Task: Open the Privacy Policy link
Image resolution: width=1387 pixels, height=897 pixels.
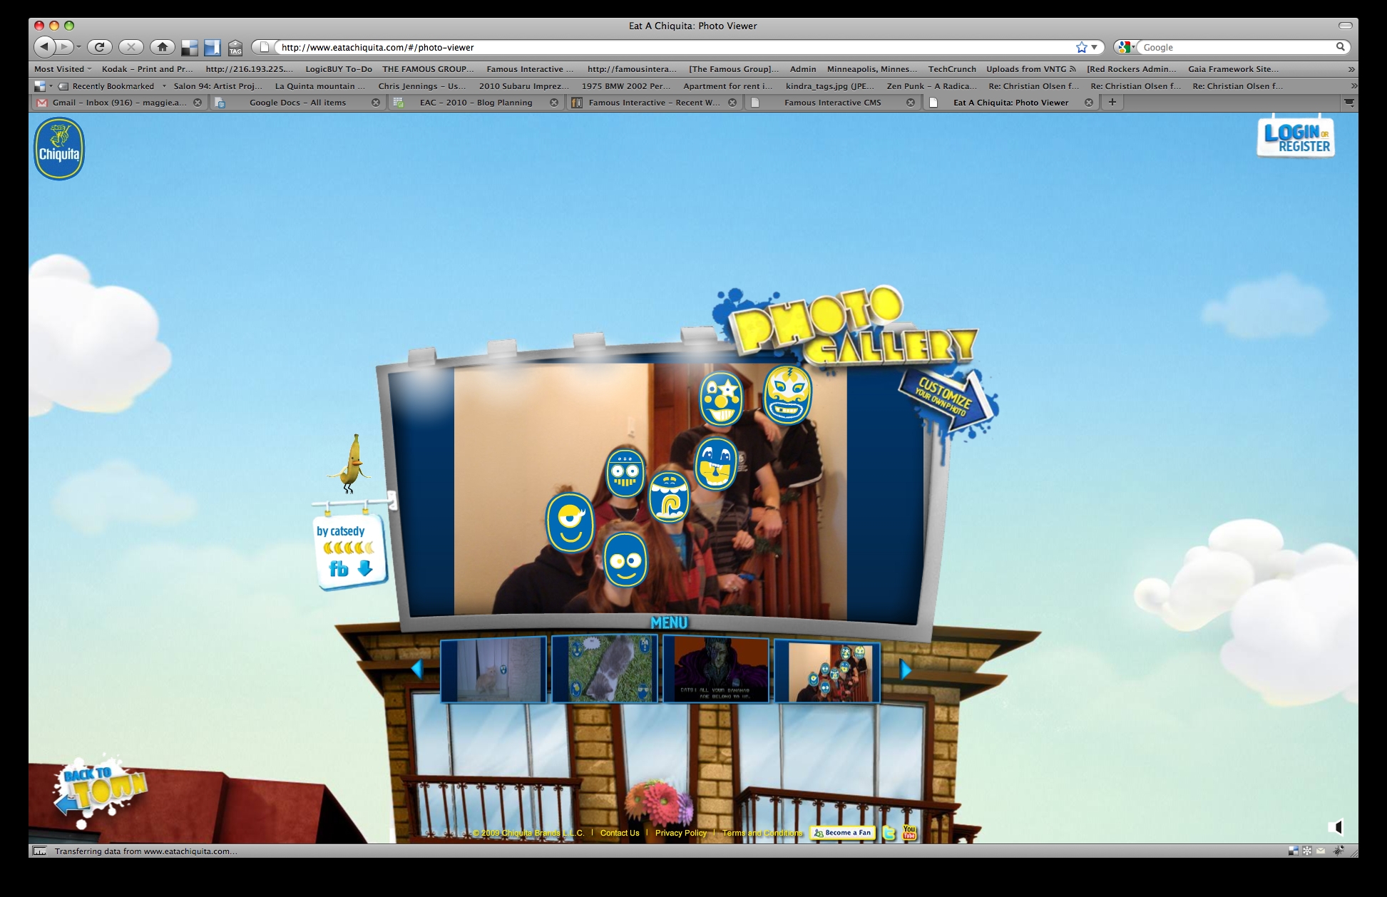Action: [680, 833]
